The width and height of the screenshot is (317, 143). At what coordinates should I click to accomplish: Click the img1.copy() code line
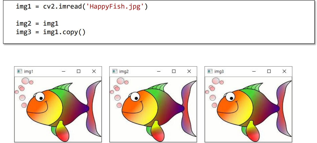pyautogui.click(x=51, y=32)
